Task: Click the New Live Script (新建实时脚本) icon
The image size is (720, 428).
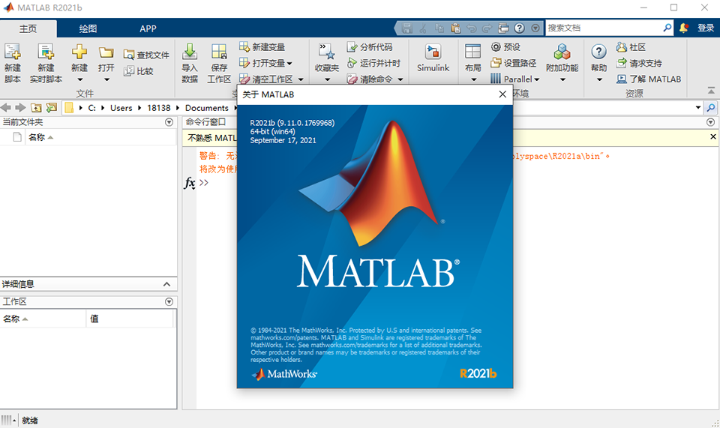Action: pos(46,52)
